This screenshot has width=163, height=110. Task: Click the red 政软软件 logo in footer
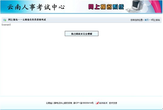click(x=101, y=103)
